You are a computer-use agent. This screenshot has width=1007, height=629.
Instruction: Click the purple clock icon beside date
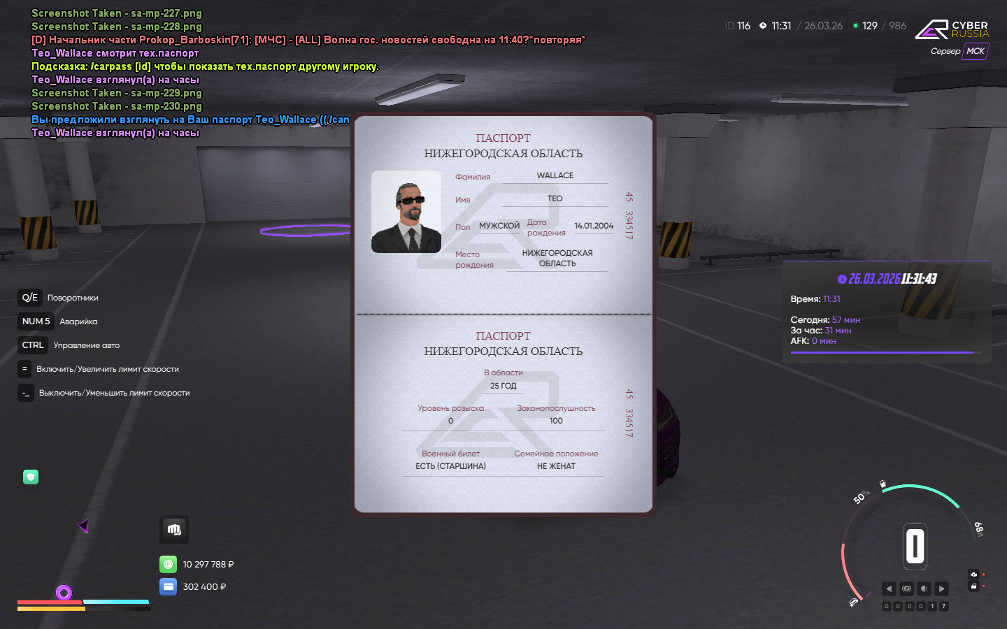pos(842,279)
